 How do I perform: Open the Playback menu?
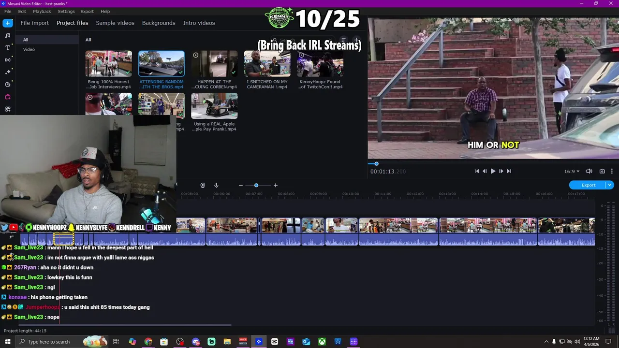click(42, 11)
